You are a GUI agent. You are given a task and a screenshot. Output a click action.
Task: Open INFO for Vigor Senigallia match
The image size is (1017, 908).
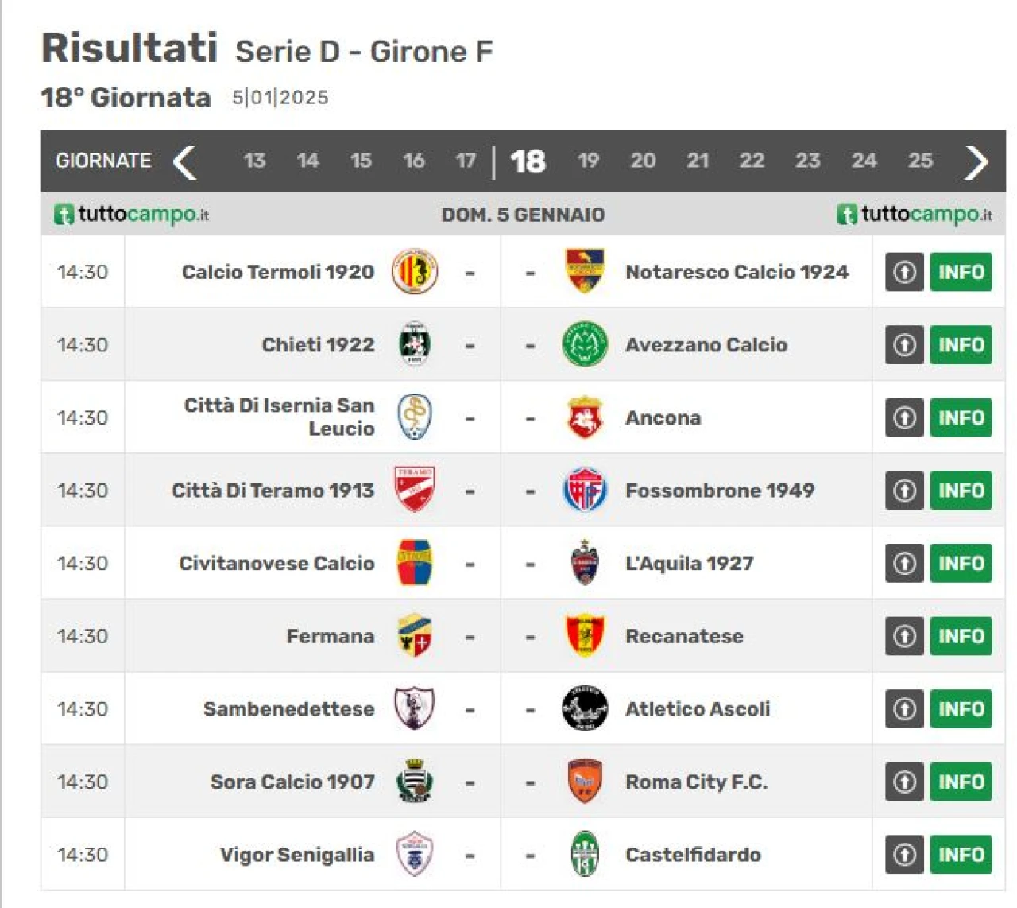tap(961, 855)
